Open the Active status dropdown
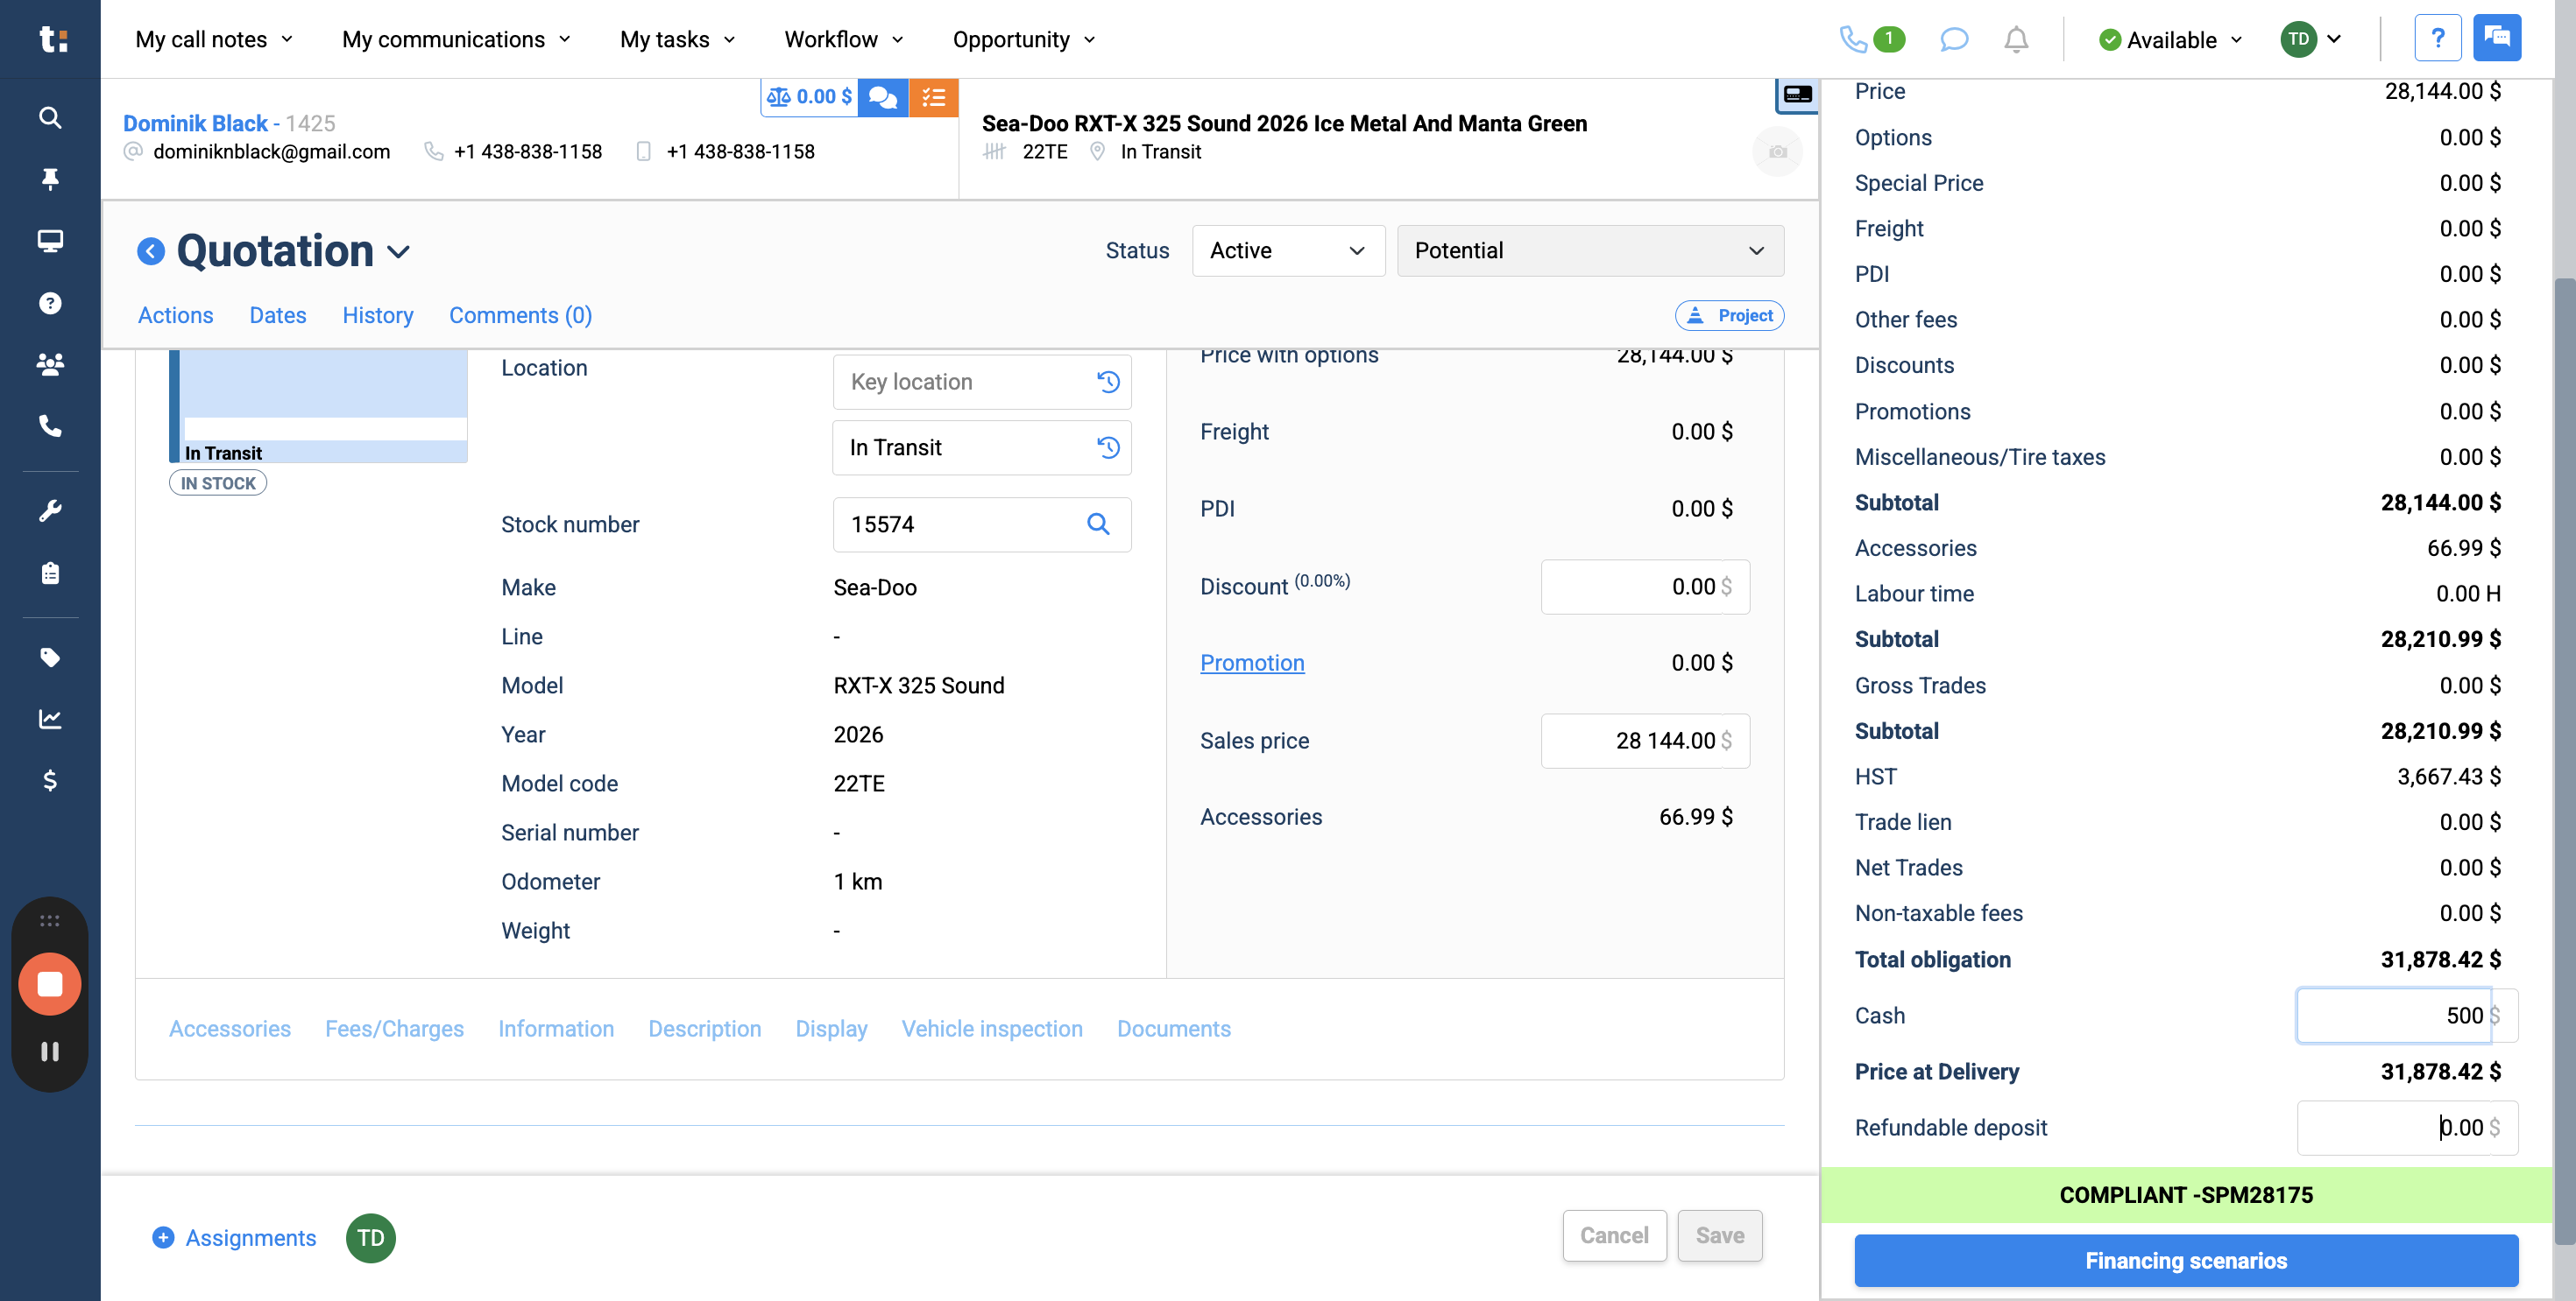Viewport: 2576px width, 1301px height. pos(1287,250)
